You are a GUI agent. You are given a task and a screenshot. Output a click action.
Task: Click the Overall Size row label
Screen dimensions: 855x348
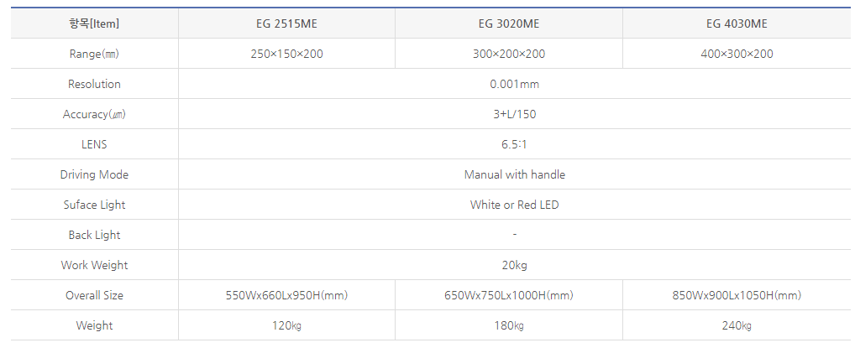click(94, 295)
